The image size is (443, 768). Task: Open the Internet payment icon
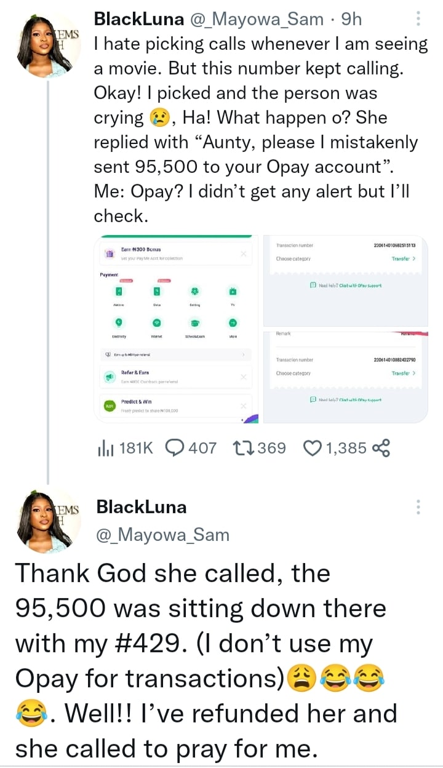[157, 323]
